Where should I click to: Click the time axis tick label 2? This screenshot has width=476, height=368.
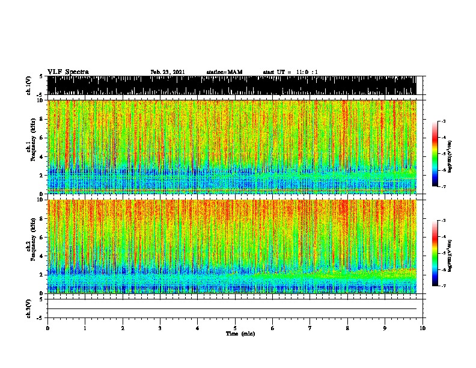tap(123, 328)
